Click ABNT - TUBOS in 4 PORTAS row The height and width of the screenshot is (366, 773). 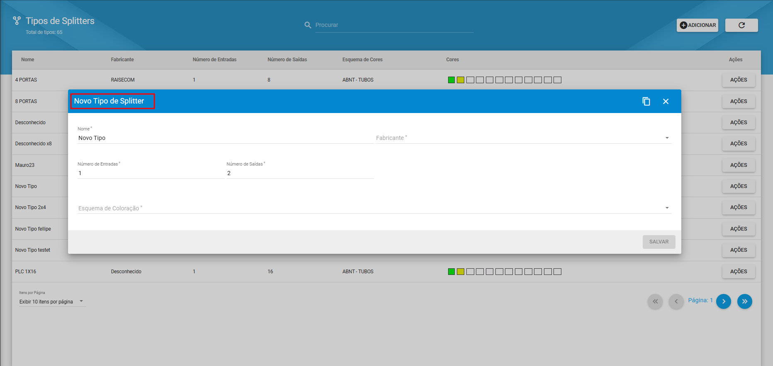pos(358,80)
